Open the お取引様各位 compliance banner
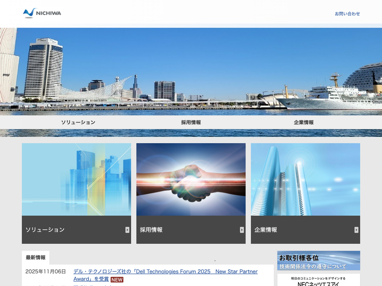Screen dimensions: 382x286 pyautogui.click(x=319, y=261)
